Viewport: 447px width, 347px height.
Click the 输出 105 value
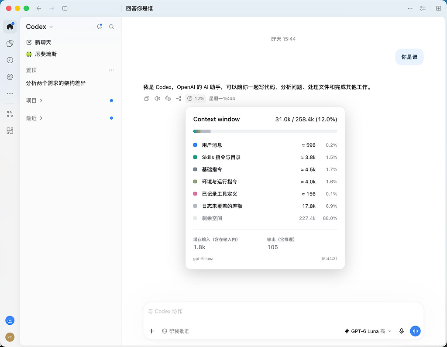272,247
